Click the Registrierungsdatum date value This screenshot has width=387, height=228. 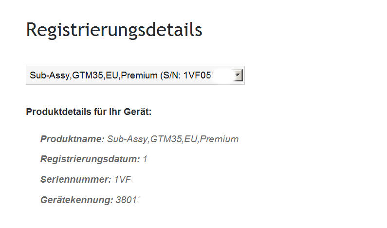tap(145, 159)
